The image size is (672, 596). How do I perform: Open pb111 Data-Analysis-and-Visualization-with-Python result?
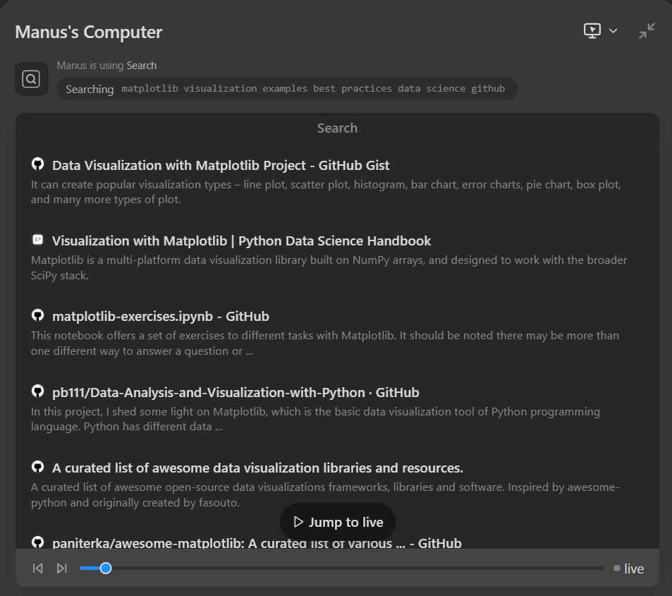[x=236, y=392]
